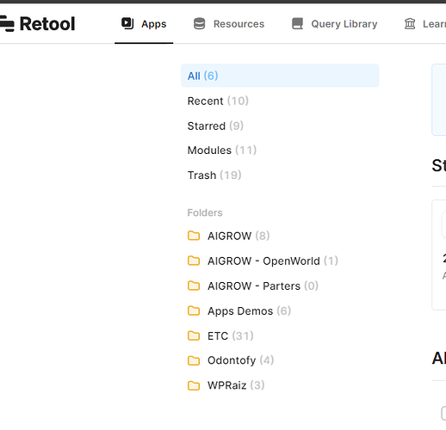Viewport: 446px width, 430px height.
Task: Click the AIGROW (8) folder icon
Action: 194,236
